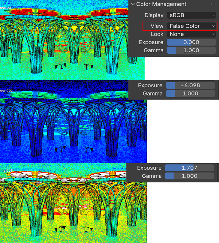Screen dimensions: 219x243
Task: Select the left small table in top render
Action: point(62,66)
